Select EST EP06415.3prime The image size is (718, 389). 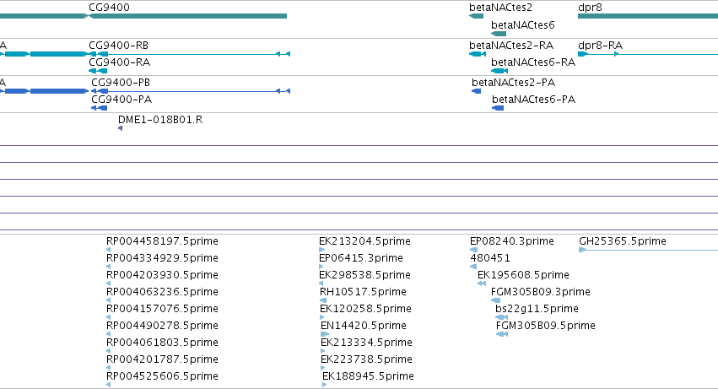[361, 258]
